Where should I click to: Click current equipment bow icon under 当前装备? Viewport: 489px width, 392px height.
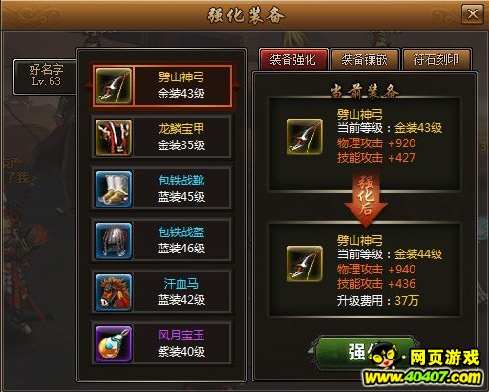305,137
